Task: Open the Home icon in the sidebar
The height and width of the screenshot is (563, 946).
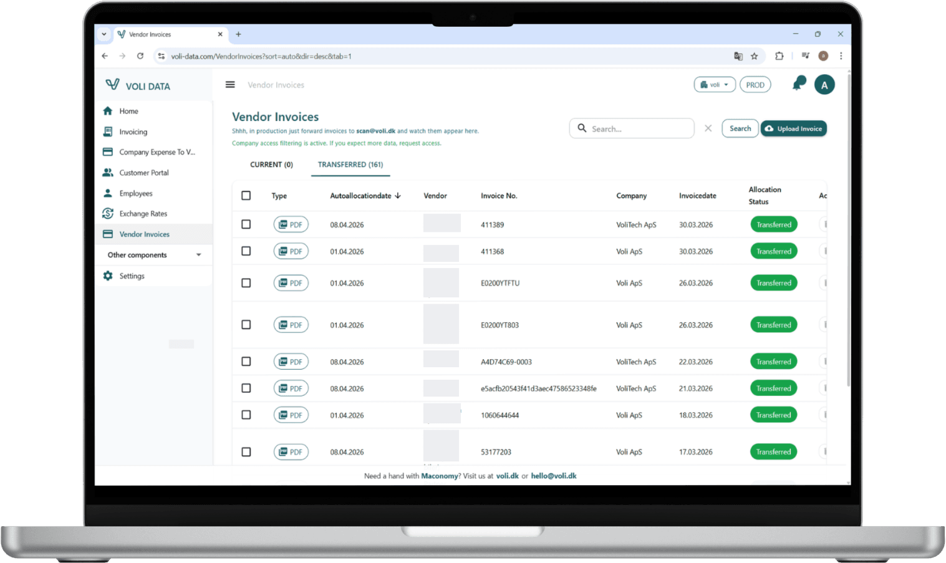Action: tap(108, 111)
